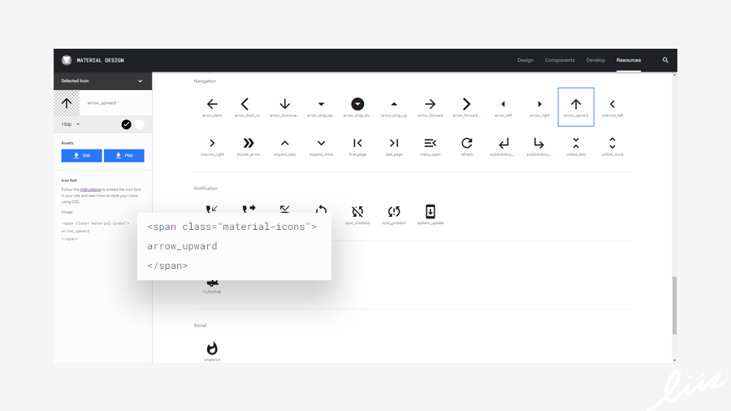Choose the black icon color swatch
This screenshot has width=731, height=411.
point(127,124)
